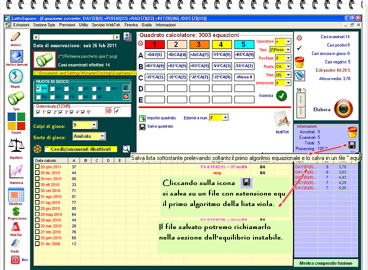Open the Colpi di gioco dropdown
The width and height of the screenshot is (368, 270).
pos(94,124)
